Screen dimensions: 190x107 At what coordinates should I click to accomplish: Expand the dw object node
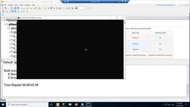tap(9, 52)
